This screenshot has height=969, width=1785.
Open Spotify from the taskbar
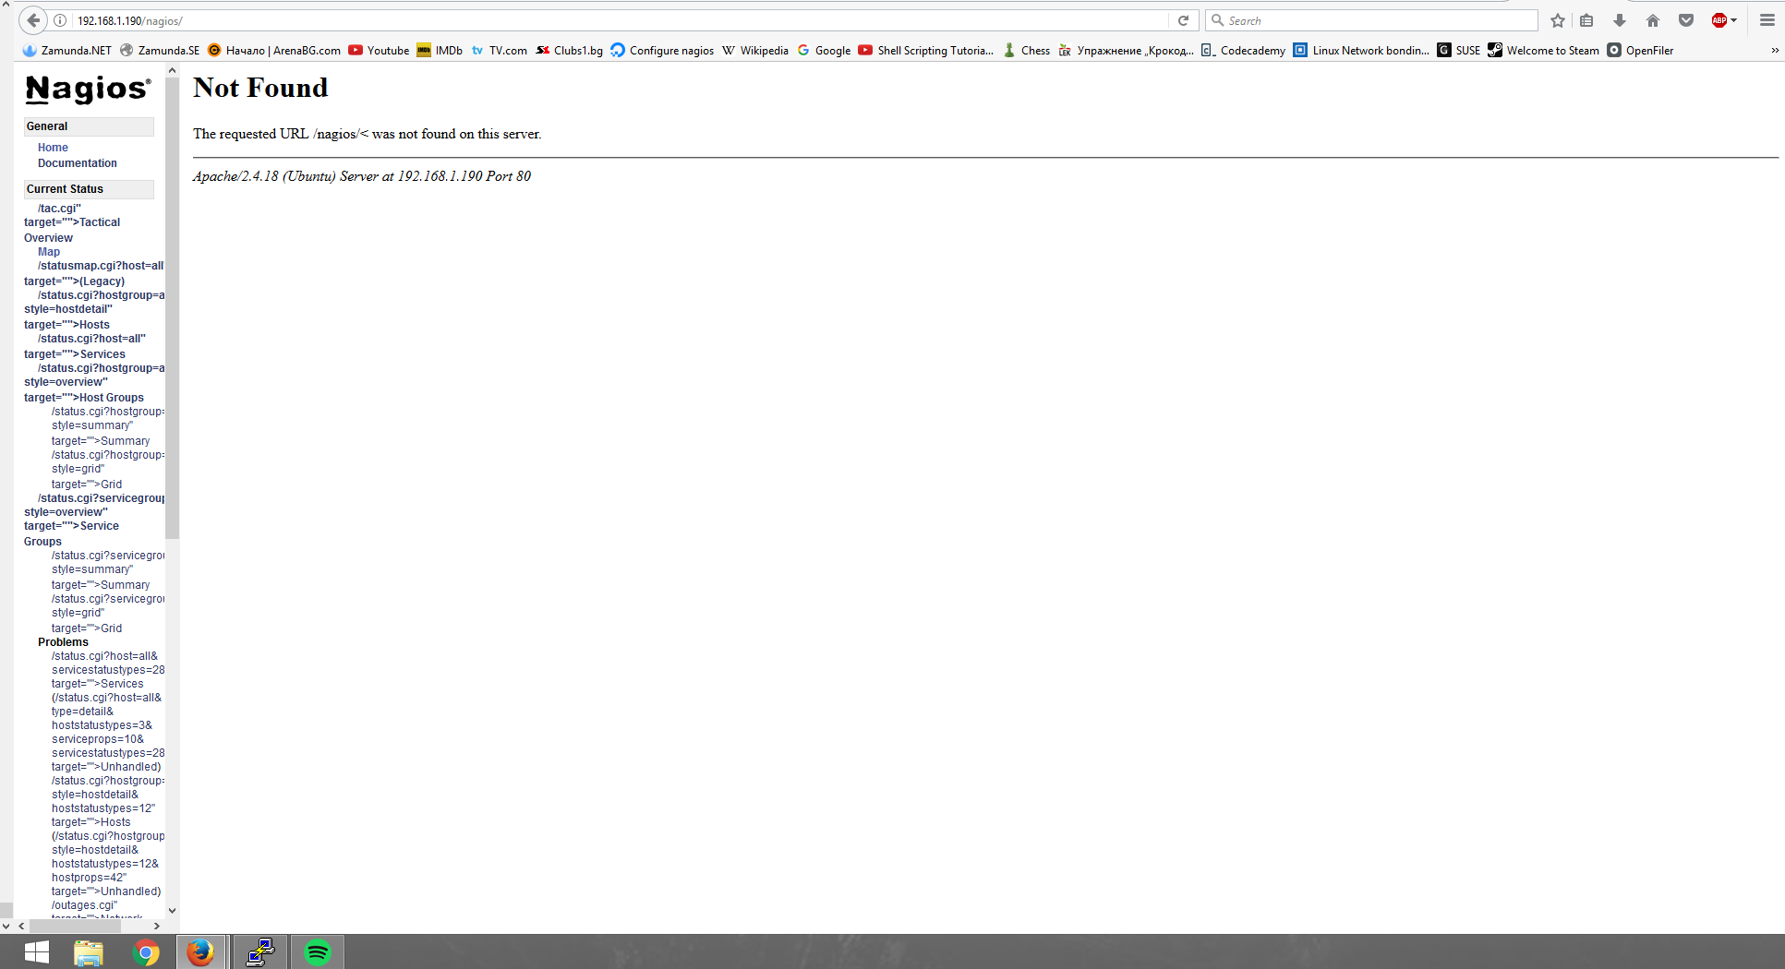[317, 951]
